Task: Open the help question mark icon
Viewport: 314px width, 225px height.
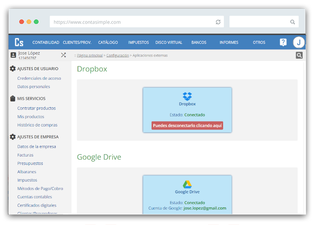Action: click(283, 42)
